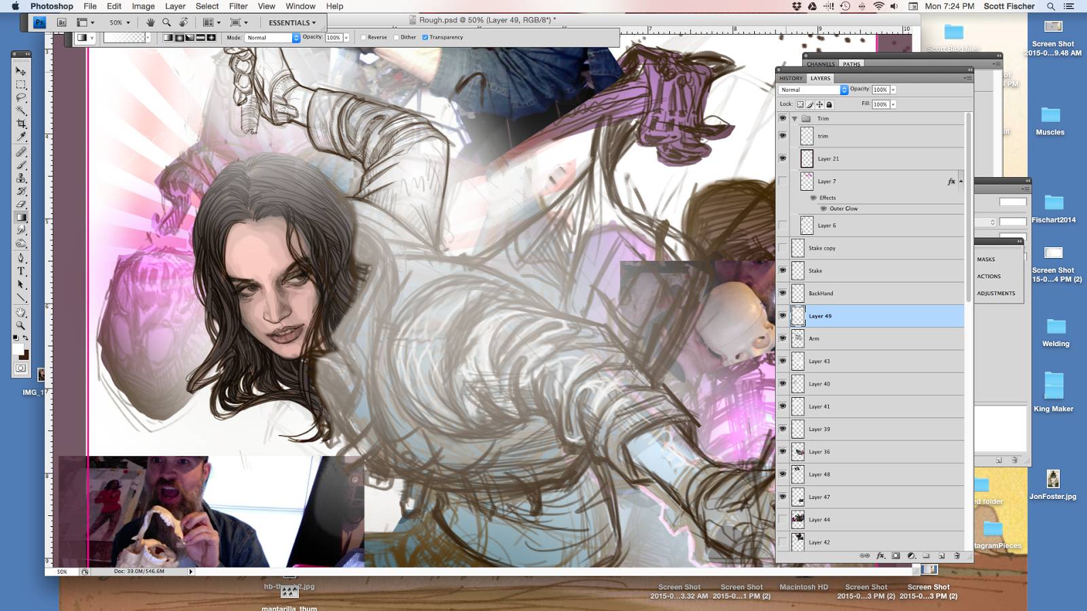This screenshot has width=1087, height=611.
Task: Select the Pen tool
Action: (21, 258)
